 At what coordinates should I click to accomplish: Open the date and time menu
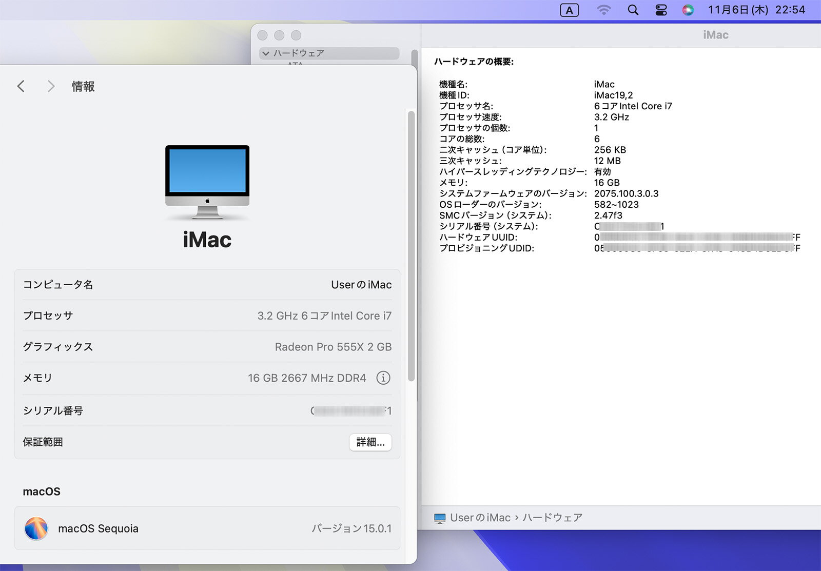pyautogui.click(x=756, y=10)
